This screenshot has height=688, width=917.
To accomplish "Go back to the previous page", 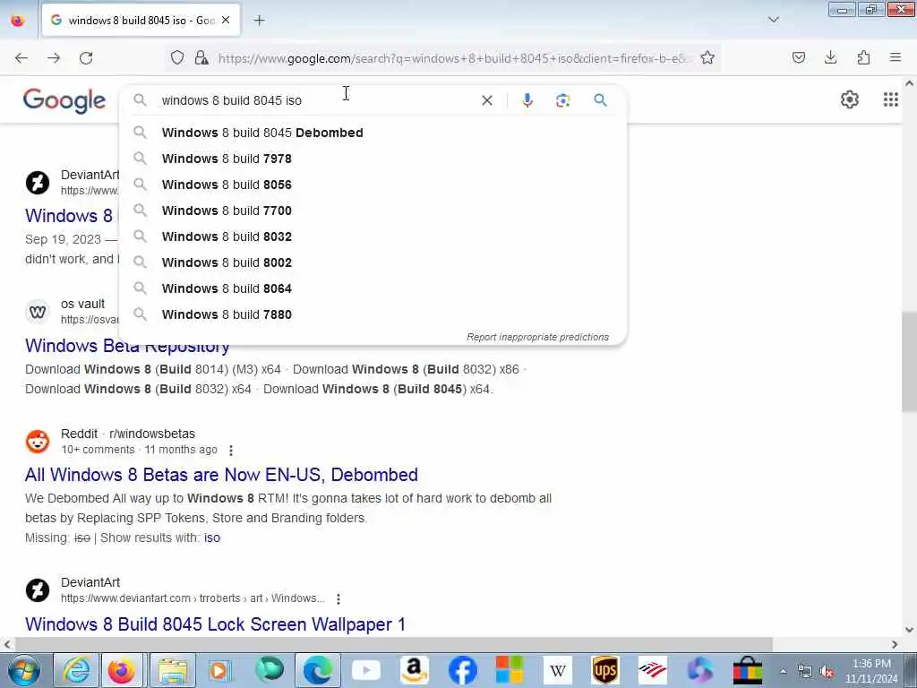I will [21, 58].
